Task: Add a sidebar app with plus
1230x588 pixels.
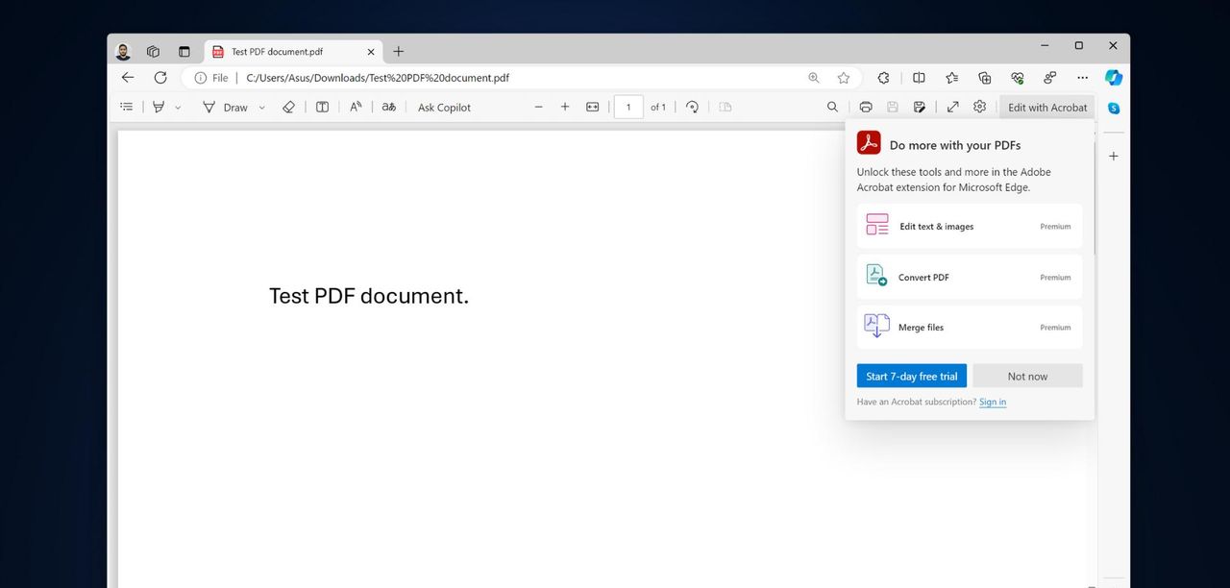Action: (x=1114, y=156)
